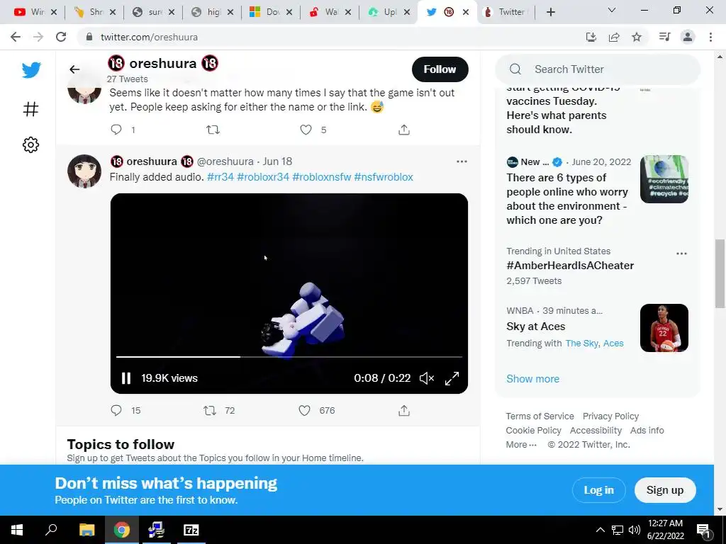Open more options for the Jun 18 tweet

coord(462,161)
